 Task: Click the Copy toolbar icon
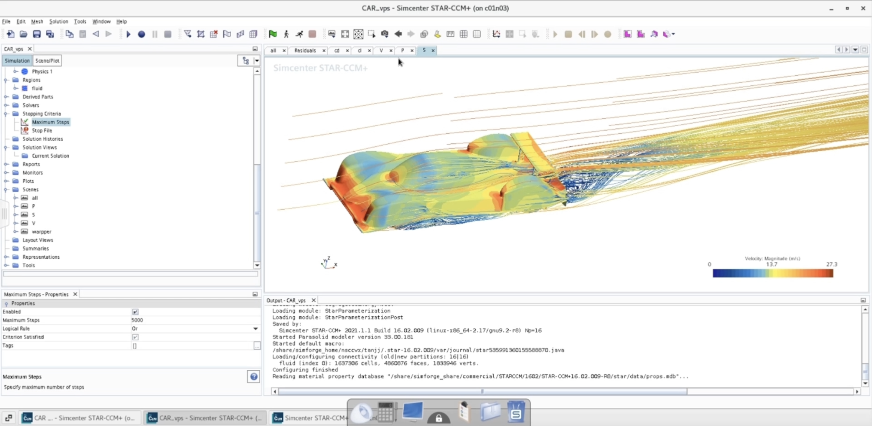[x=69, y=34]
